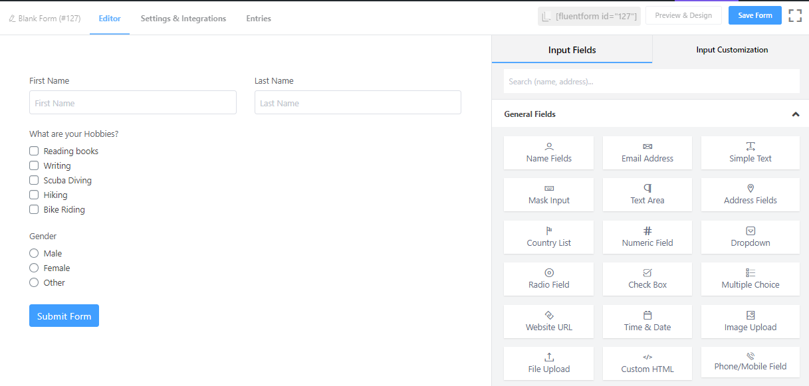Tick the Reading books checkbox

pyautogui.click(x=34, y=151)
